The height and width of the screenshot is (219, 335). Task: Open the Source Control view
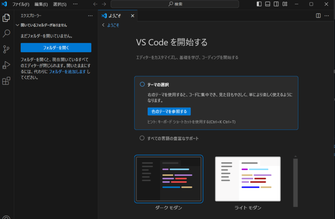coord(6,49)
